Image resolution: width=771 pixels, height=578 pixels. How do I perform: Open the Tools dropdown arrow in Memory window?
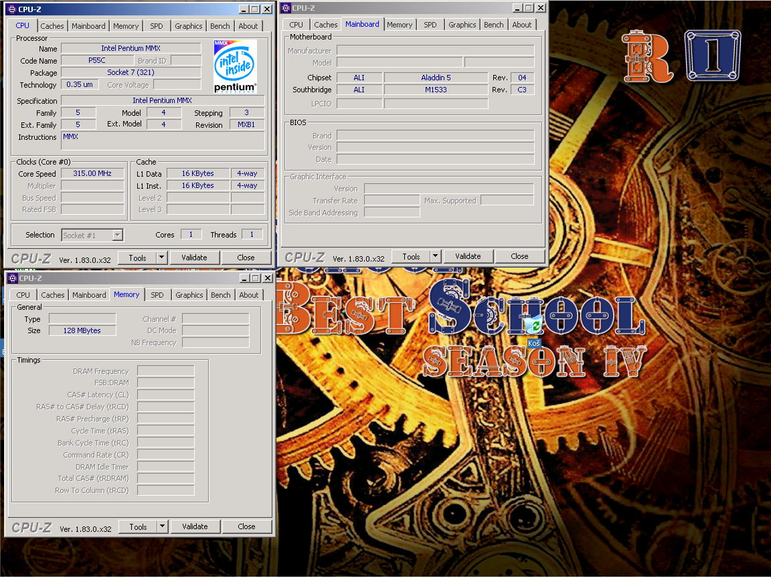tap(162, 526)
